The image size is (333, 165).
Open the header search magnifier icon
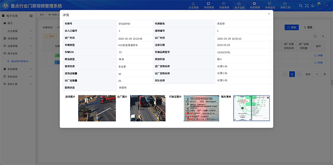tap(301, 6)
